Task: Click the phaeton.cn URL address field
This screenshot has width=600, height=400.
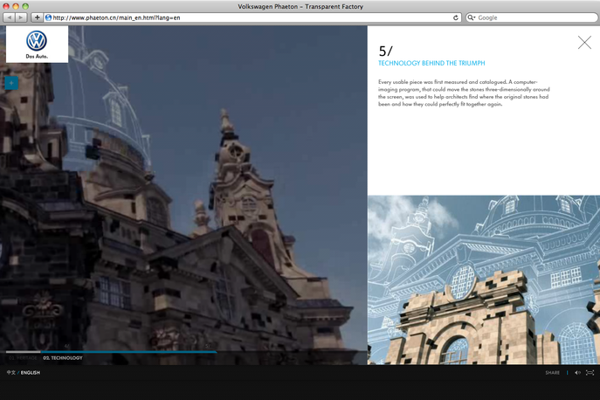Action: 245,17
